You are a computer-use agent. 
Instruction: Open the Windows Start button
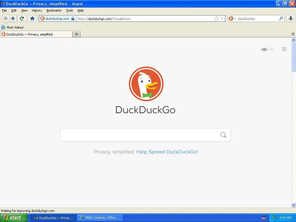(x=14, y=218)
